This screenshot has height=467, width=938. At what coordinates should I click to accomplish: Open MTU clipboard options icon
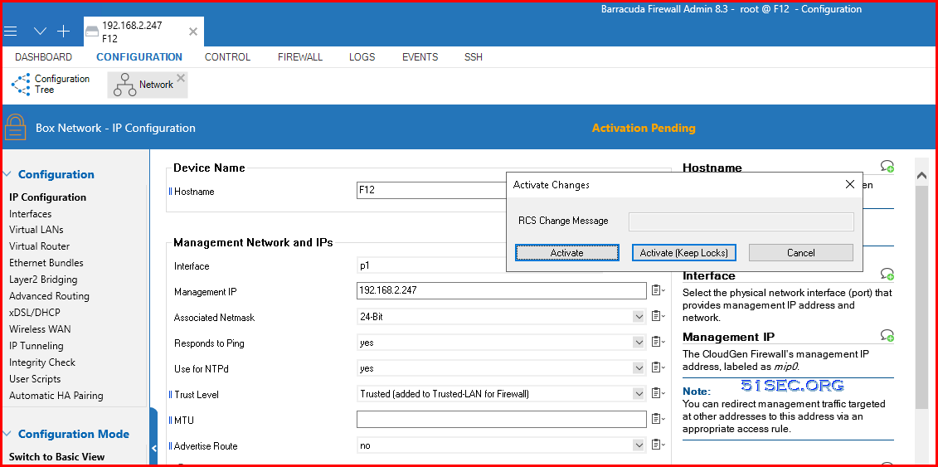(x=658, y=419)
